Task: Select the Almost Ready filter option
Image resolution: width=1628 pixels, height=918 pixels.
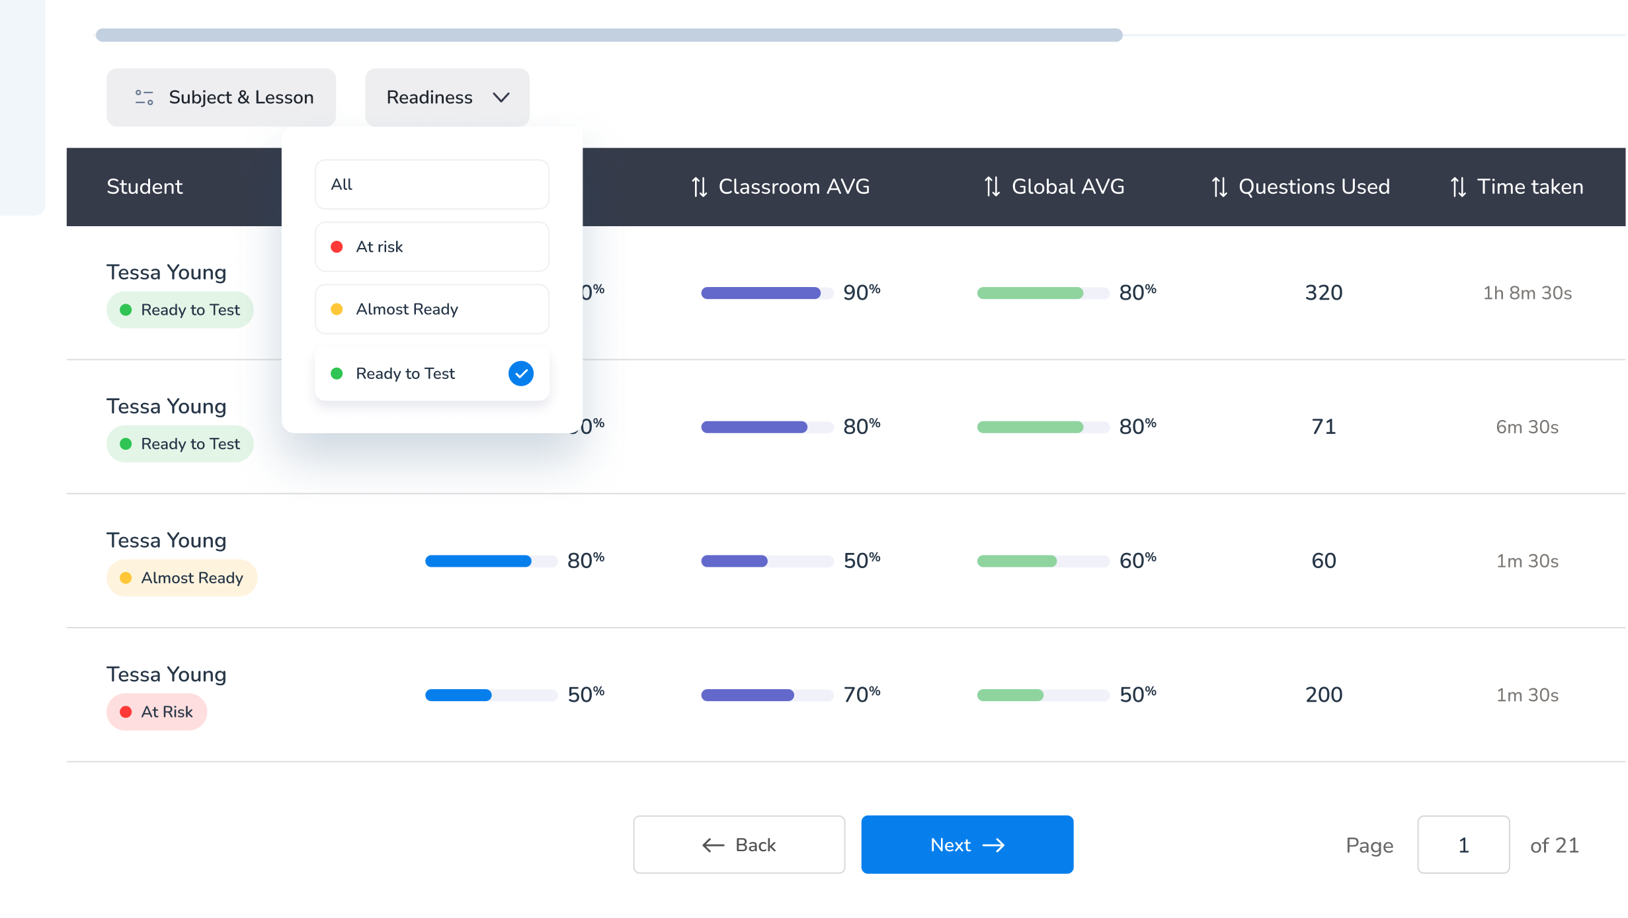Action: coord(432,310)
